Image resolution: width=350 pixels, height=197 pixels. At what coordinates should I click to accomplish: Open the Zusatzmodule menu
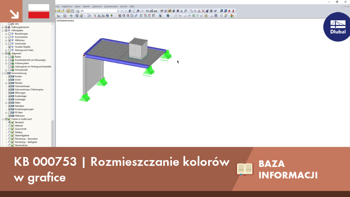pos(111,6)
